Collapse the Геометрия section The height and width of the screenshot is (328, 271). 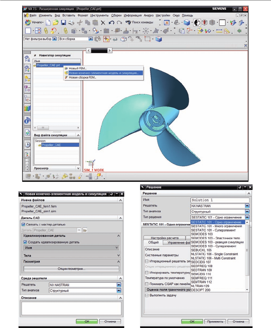click(x=119, y=261)
